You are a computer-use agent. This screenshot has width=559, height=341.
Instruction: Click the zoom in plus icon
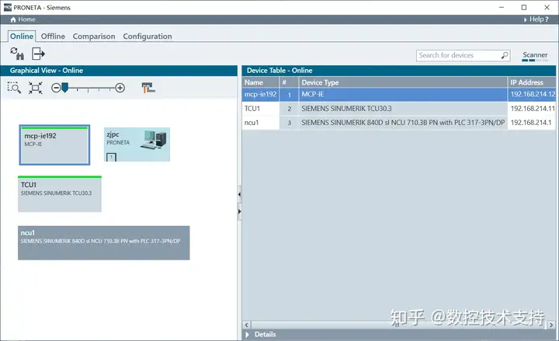click(x=120, y=88)
